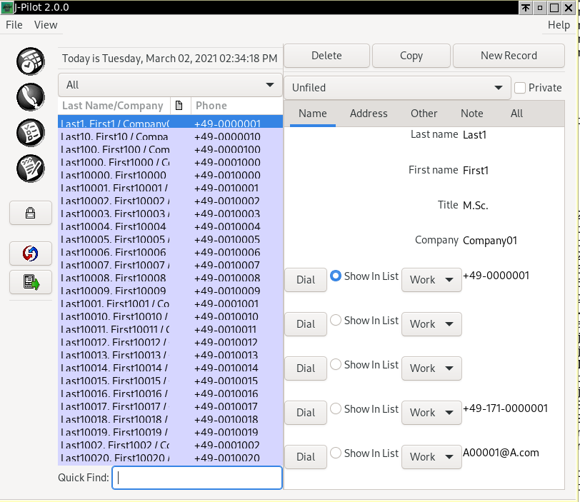This screenshot has height=502, width=580.
Task: Open the Memo pad icon
Action: (x=30, y=169)
